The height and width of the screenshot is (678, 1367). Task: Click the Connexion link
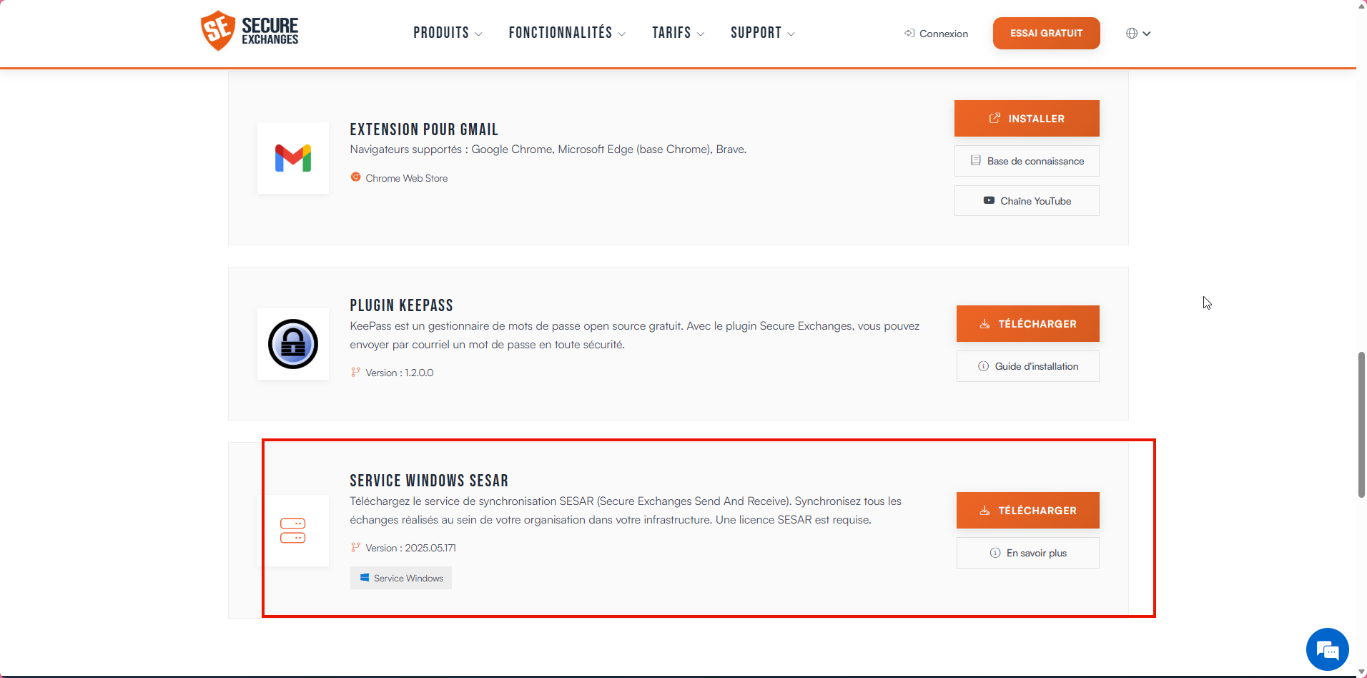click(937, 34)
